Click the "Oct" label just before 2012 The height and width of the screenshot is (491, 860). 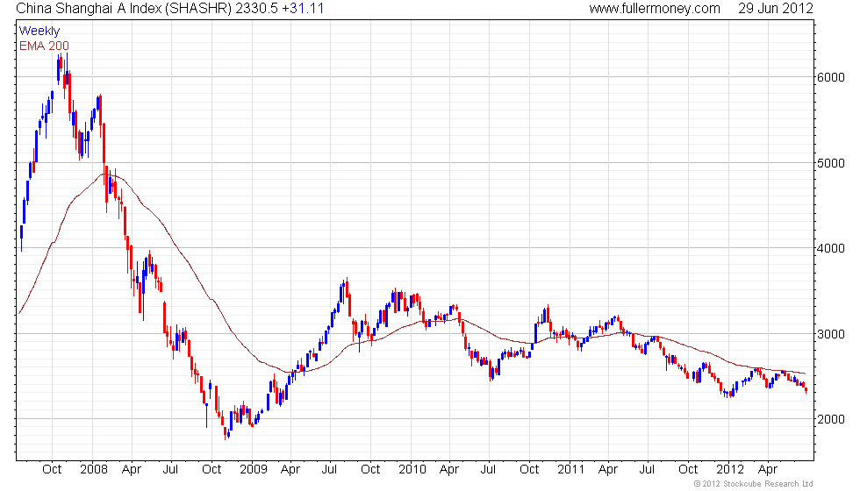pos(688,469)
